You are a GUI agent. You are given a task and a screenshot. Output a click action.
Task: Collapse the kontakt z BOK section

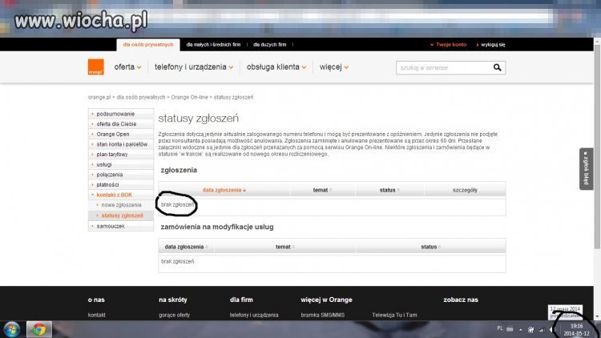coord(115,195)
